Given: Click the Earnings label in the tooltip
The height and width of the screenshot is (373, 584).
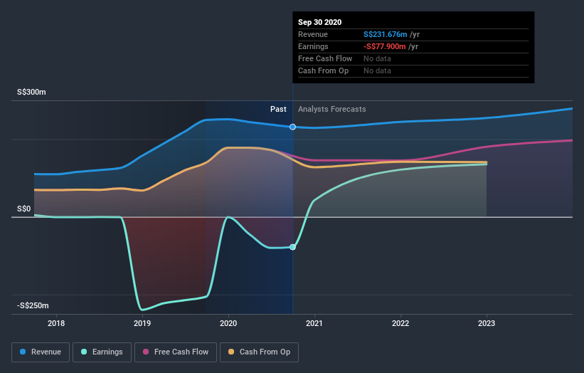Looking at the screenshot, I should pyautogui.click(x=313, y=46).
